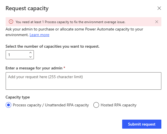Select the Hosted RPA capacity radio button

96,105
